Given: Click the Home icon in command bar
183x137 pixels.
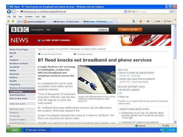Looking at the screenshot, I should (x=134, y=21).
